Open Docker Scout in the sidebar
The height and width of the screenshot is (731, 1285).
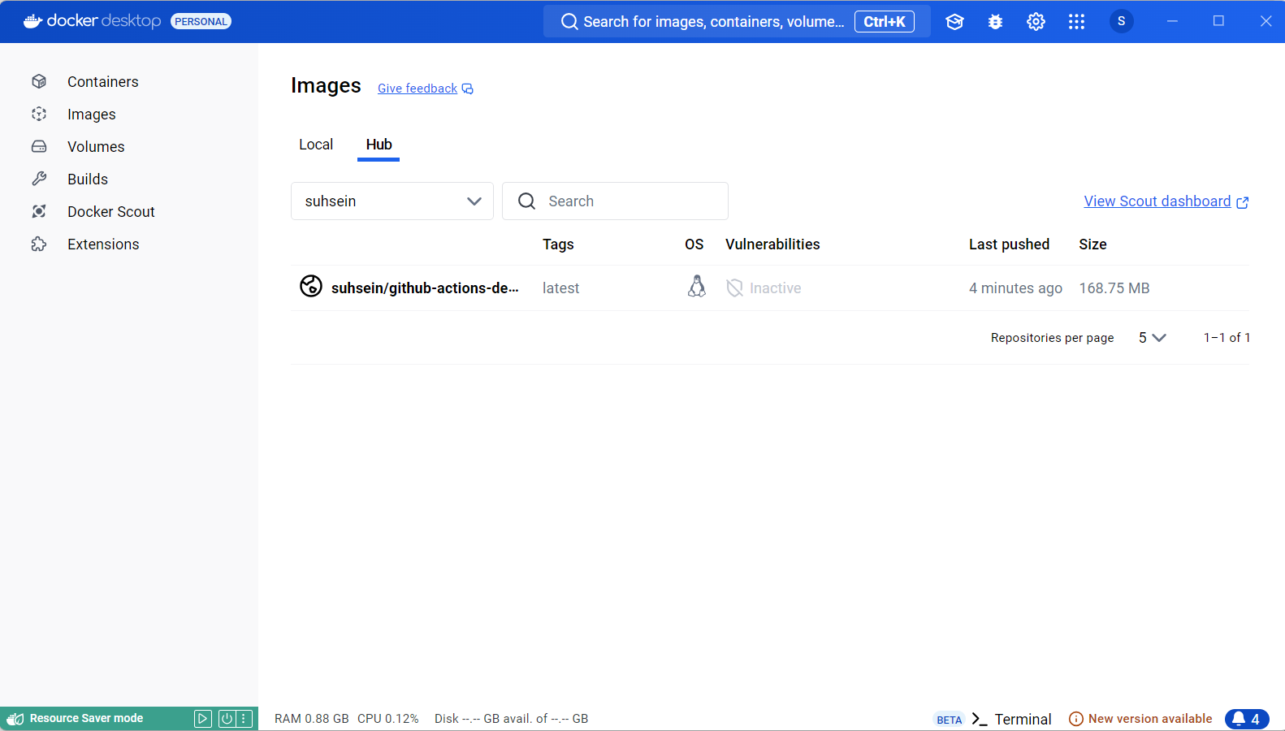110,212
